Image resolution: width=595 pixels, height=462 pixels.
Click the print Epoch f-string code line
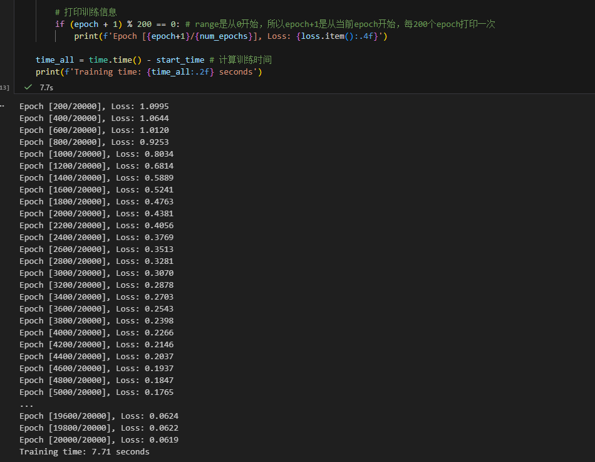230,36
